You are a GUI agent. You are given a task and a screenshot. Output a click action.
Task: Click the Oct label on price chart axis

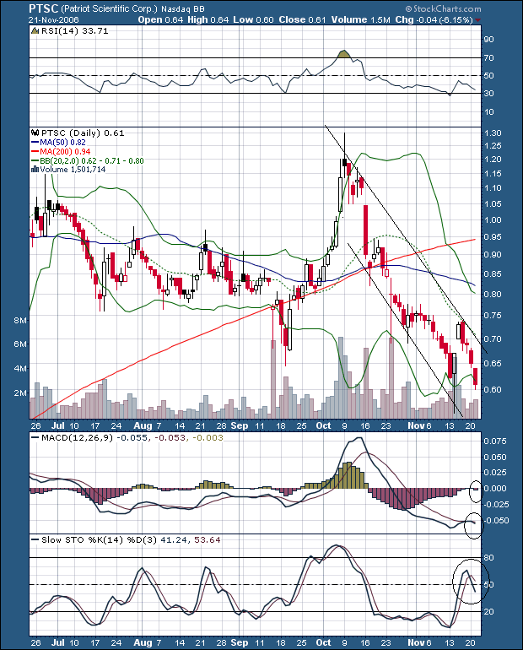coord(323,425)
